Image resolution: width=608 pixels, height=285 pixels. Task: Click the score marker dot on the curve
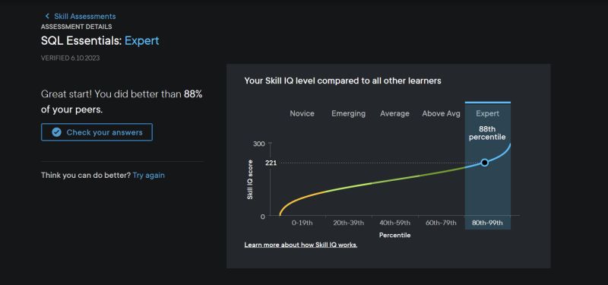tap(484, 163)
